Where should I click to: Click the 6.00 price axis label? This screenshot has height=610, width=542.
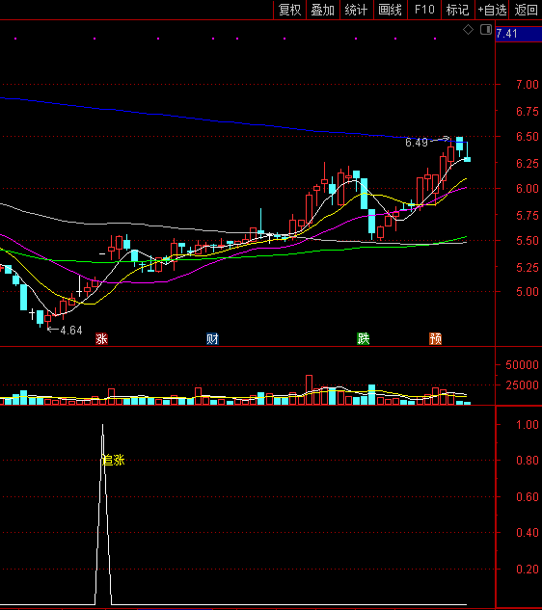[x=528, y=189]
